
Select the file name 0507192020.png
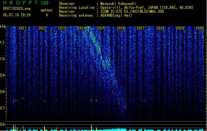(17, 9)
